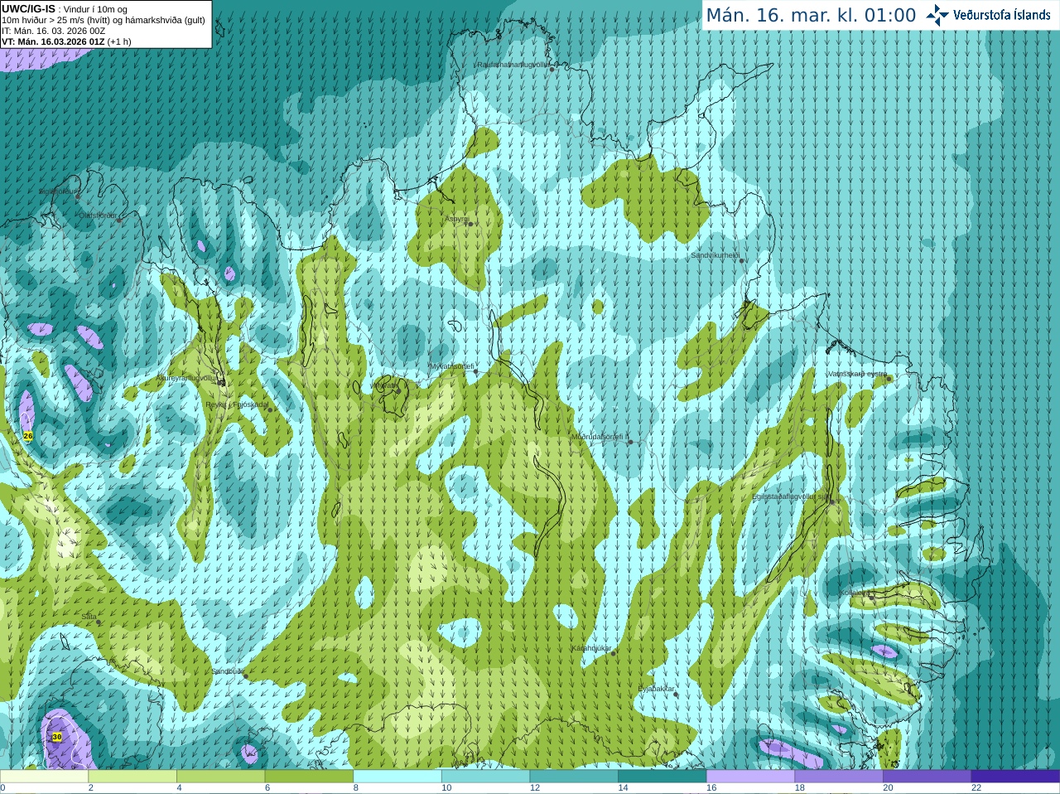The height and width of the screenshot is (794, 1060).
Task: Click the Raufarhafnarflugvöllur station dot
Action: point(552,69)
